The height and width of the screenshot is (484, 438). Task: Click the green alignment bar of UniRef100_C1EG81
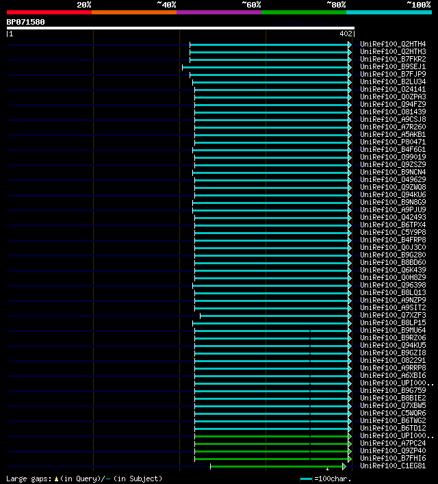point(276,466)
